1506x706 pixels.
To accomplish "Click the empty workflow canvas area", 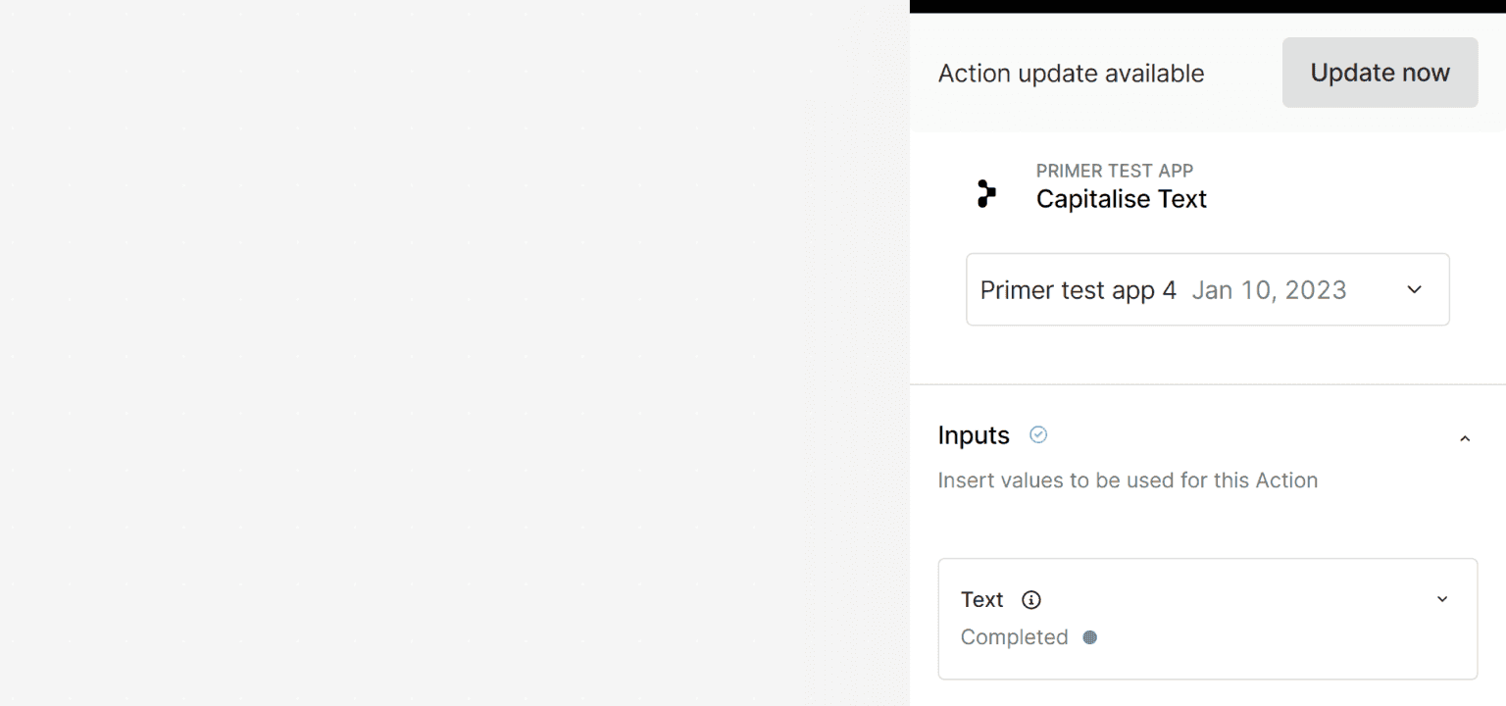I will (x=455, y=353).
